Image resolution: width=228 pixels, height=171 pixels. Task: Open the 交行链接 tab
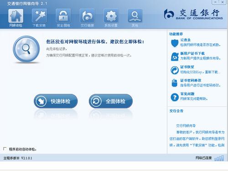click(87, 18)
